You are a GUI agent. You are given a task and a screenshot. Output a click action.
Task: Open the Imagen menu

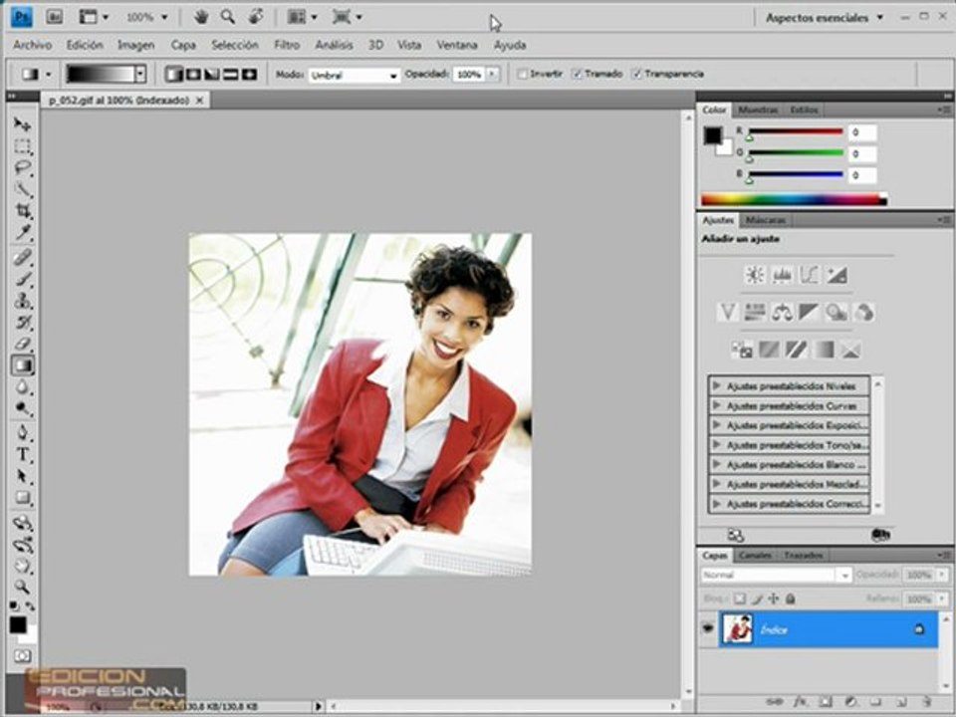[x=136, y=45]
